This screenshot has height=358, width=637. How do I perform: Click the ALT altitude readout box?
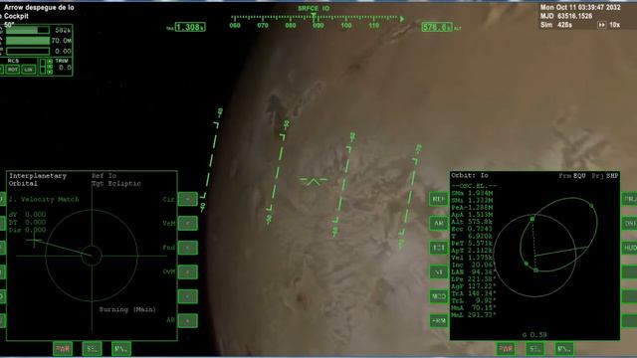click(437, 27)
